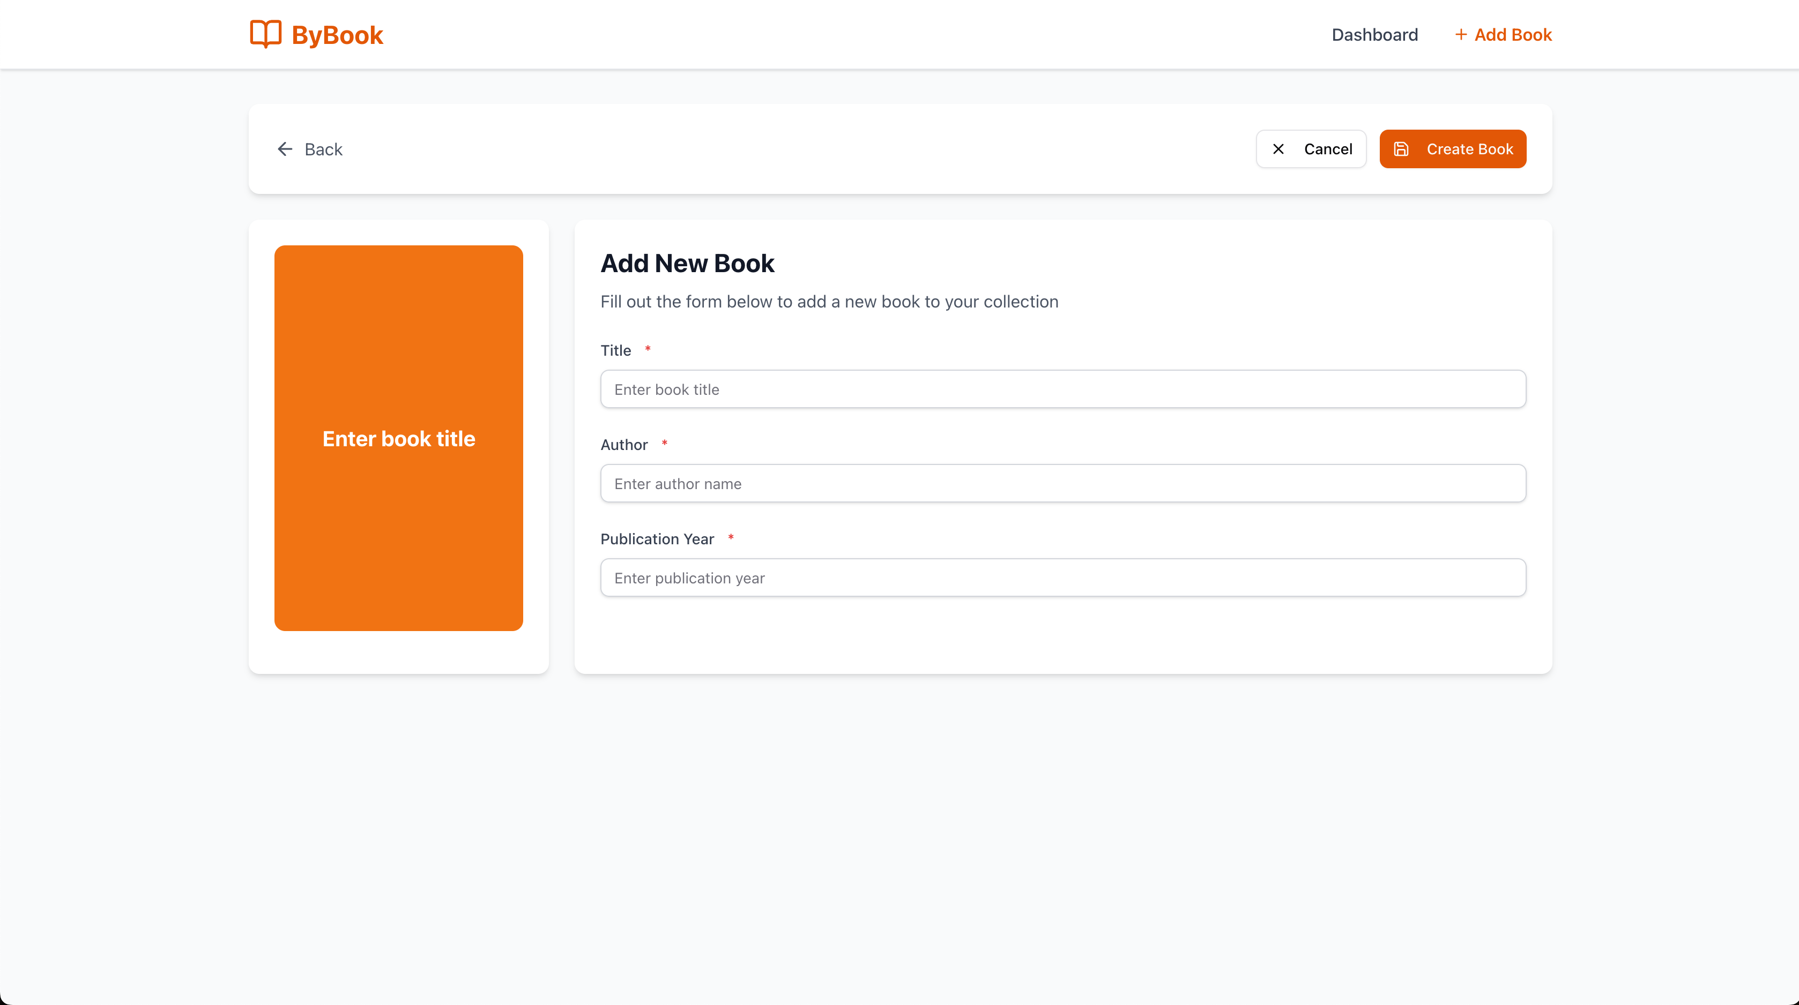Focus the Enter author name field
The image size is (1799, 1005).
pos(1062,484)
